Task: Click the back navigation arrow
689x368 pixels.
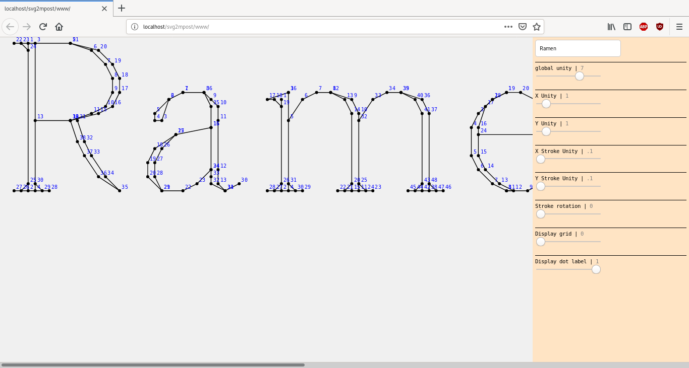Action: (x=10, y=27)
